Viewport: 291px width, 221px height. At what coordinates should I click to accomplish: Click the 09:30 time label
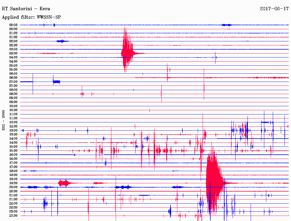pos(13,102)
